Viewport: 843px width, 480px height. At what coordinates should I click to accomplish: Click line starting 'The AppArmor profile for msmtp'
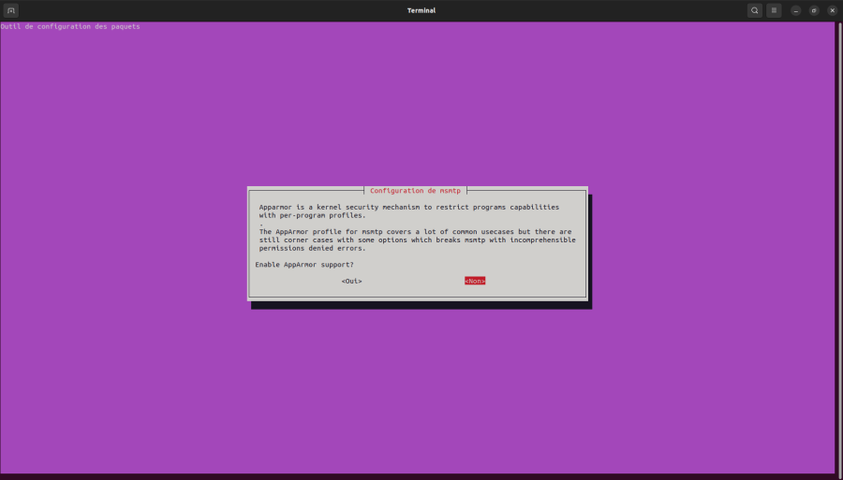[x=415, y=232]
